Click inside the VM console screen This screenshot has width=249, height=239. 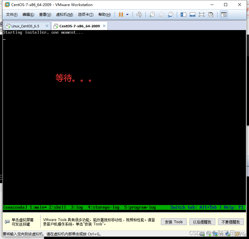124,121
